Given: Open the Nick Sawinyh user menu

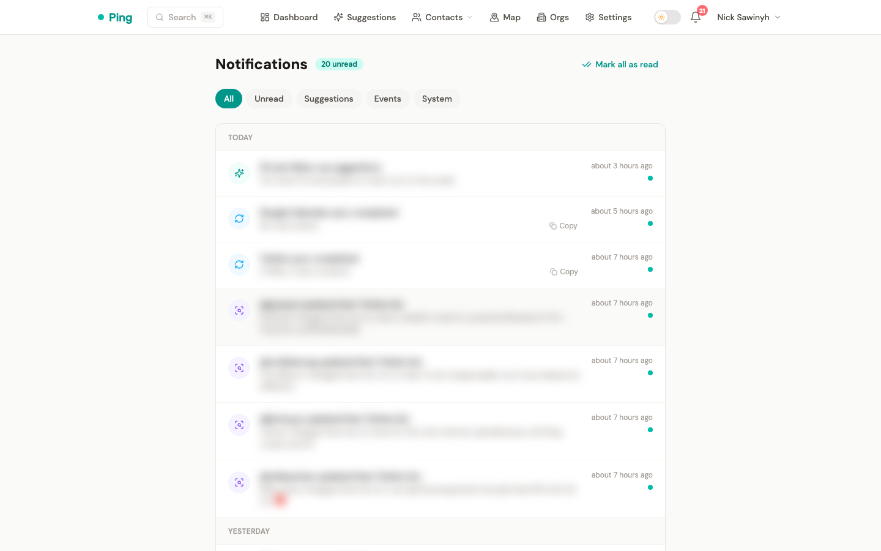Looking at the screenshot, I should click(749, 17).
